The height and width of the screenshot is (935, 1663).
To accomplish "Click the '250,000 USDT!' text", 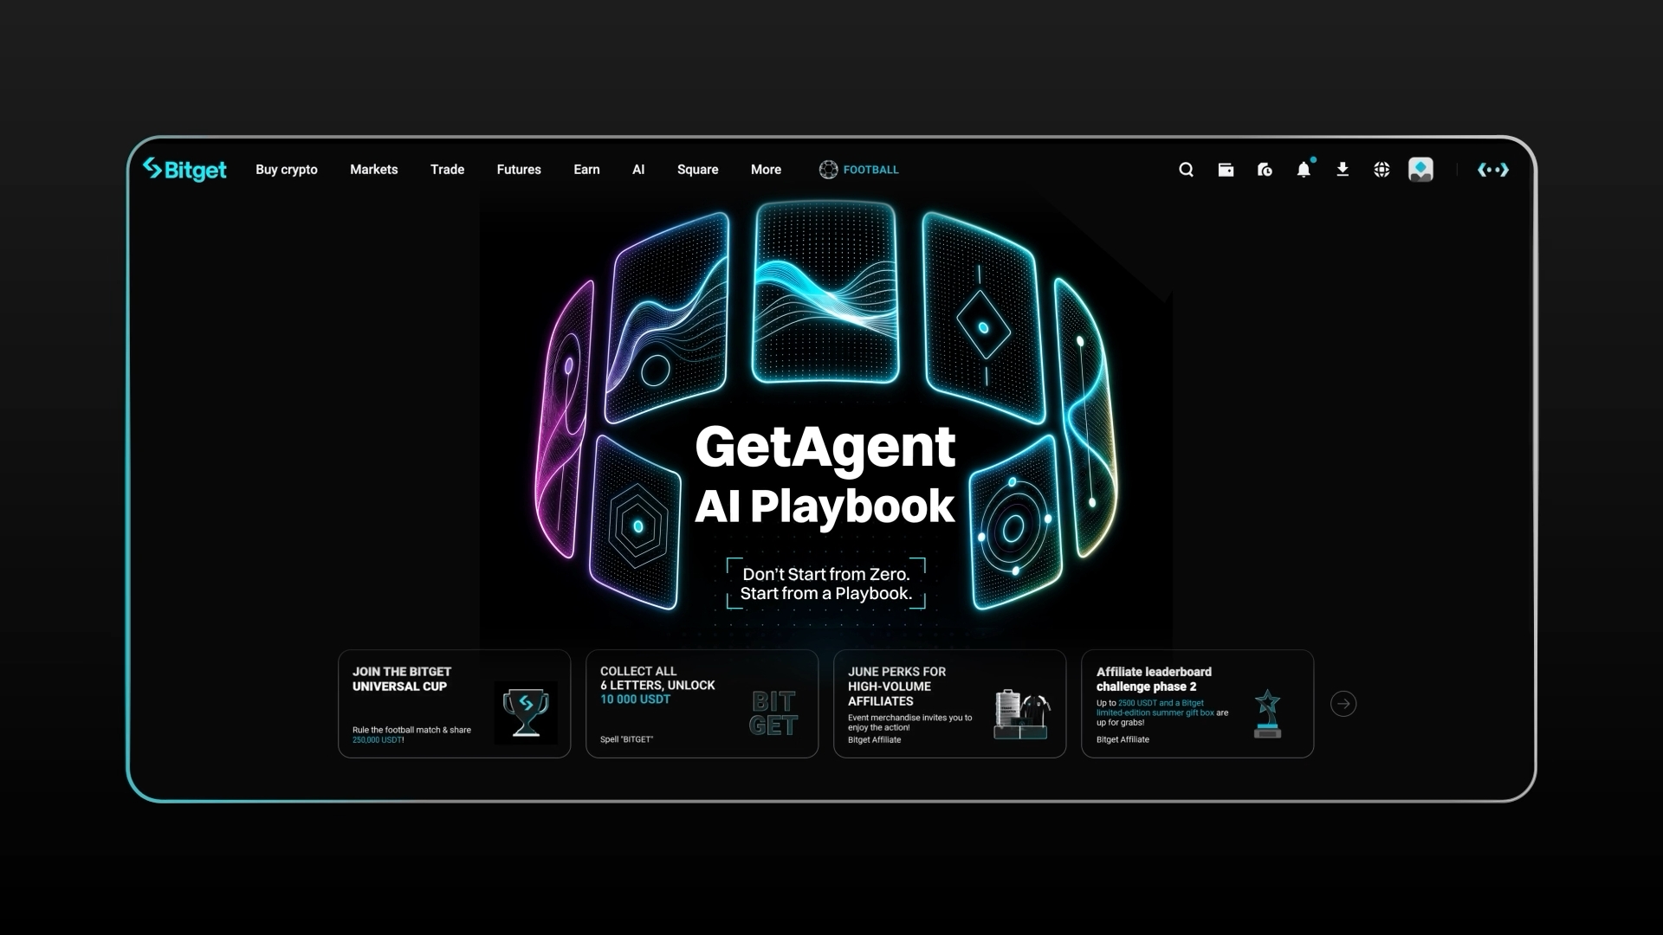I will (x=379, y=740).
